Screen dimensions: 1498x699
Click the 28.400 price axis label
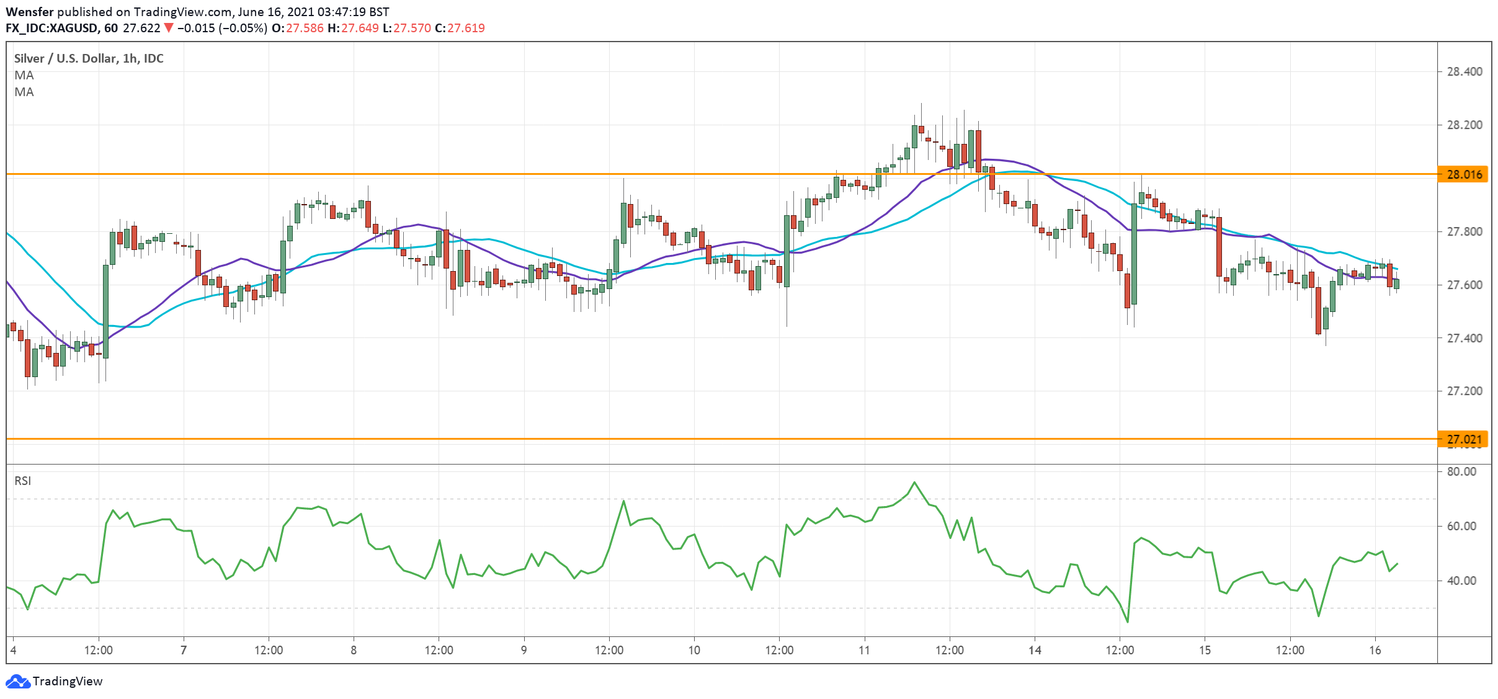tap(1464, 71)
